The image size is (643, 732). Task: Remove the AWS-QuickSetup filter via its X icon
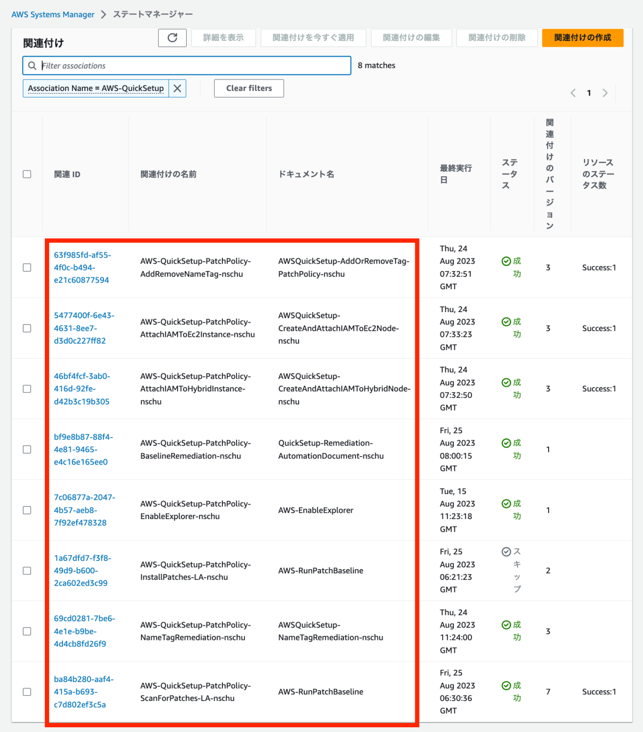[177, 88]
